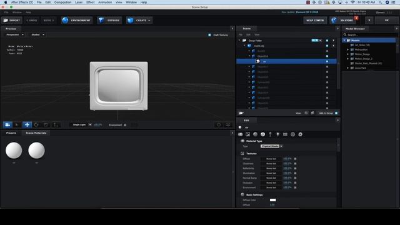This screenshot has width=400, height=225.
Task: Click the Help Center button
Action: coord(315,20)
